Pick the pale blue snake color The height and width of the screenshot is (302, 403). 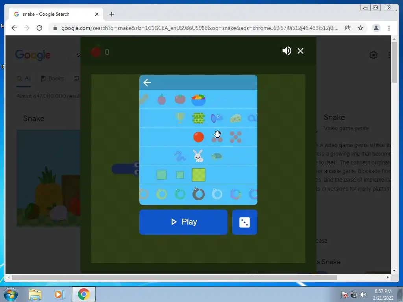point(217,194)
